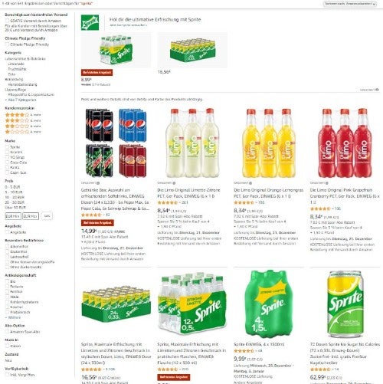Viewport: 383px width, 384px height.
Task: Focus the EUR Min price field
Action: (x=13, y=216)
